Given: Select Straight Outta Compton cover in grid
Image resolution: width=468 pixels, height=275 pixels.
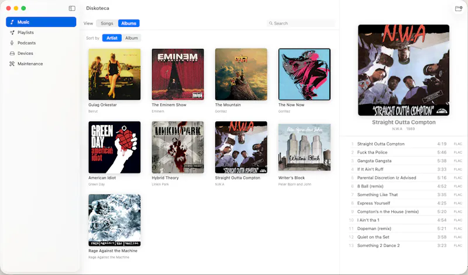Looking at the screenshot, I should [x=241, y=147].
